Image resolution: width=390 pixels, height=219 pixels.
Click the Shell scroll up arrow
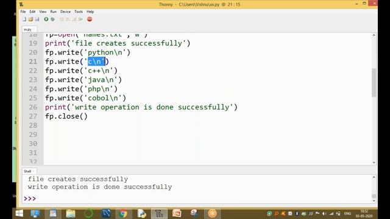click(374, 177)
